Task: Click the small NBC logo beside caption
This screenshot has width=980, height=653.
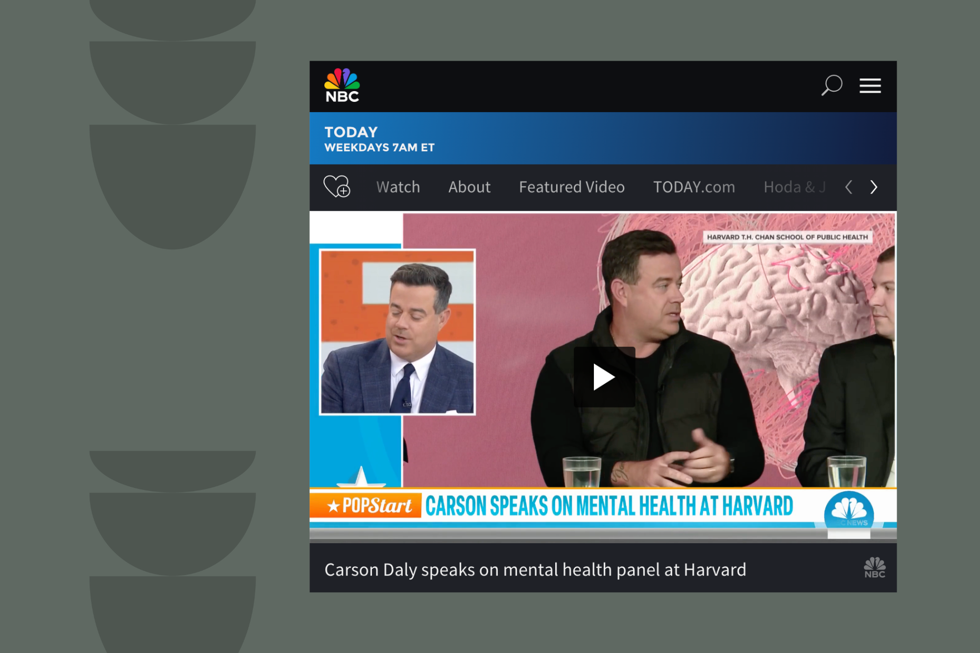Action: point(875,568)
